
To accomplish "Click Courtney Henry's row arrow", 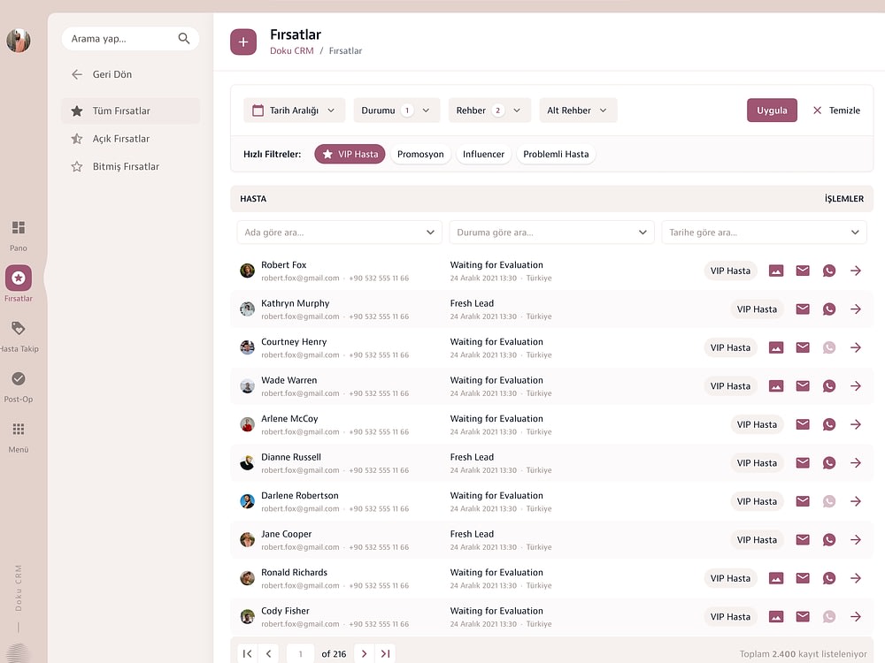I will (x=856, y=347).
